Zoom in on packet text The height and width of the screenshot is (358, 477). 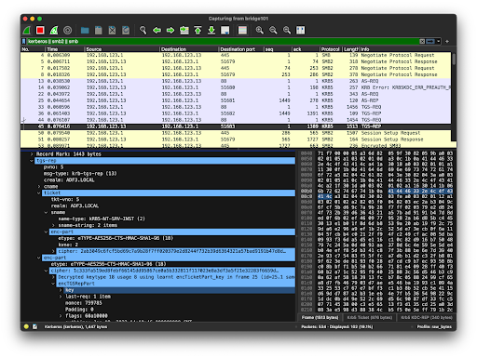[260, 30]
